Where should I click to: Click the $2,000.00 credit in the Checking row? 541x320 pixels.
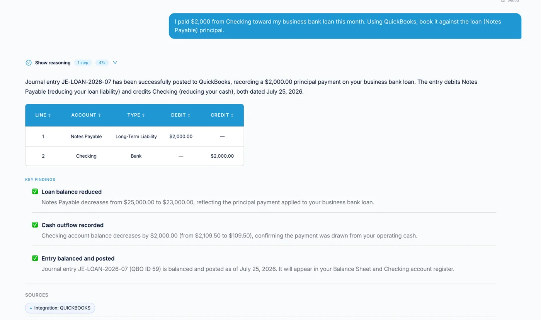tap(222, 156)
